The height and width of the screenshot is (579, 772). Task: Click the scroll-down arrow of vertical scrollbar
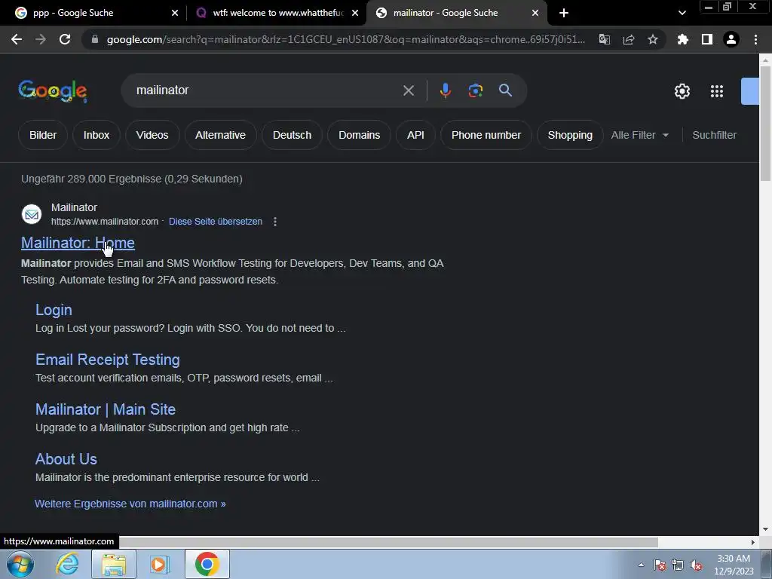click(x=765, y=529)
